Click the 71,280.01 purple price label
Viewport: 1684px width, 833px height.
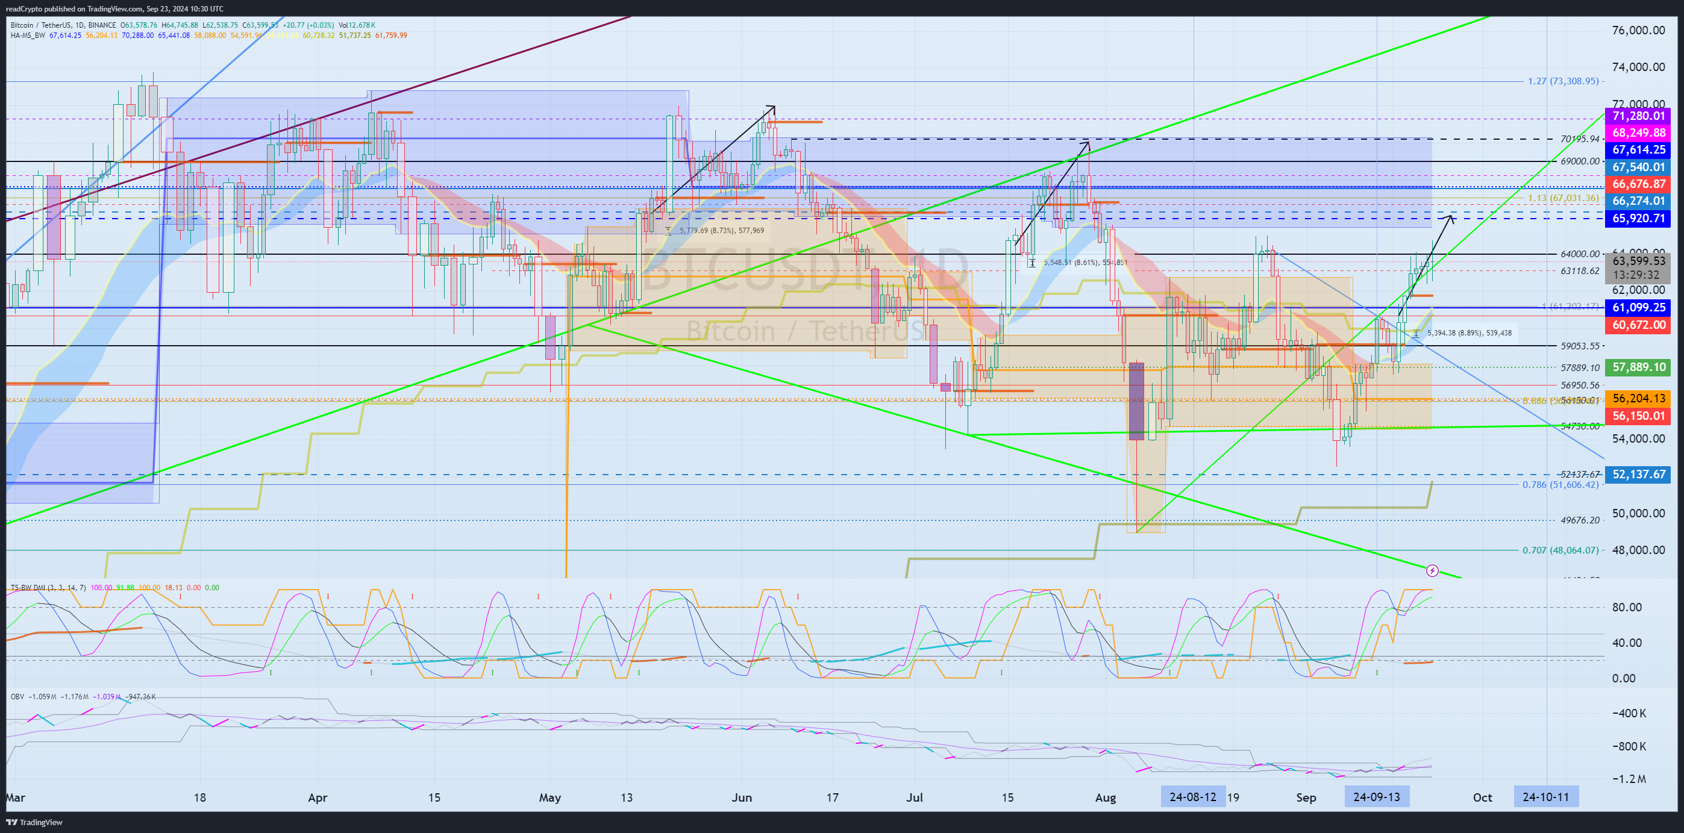point(1638,116)
